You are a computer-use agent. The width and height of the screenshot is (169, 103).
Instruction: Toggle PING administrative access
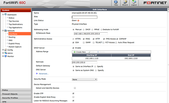(84, 39)
